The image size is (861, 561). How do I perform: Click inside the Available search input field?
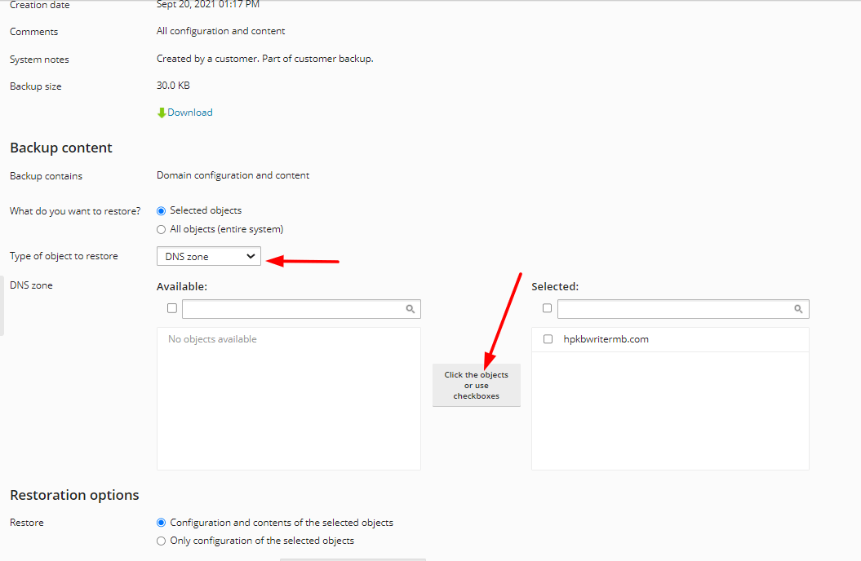click(x=294, y=308)
